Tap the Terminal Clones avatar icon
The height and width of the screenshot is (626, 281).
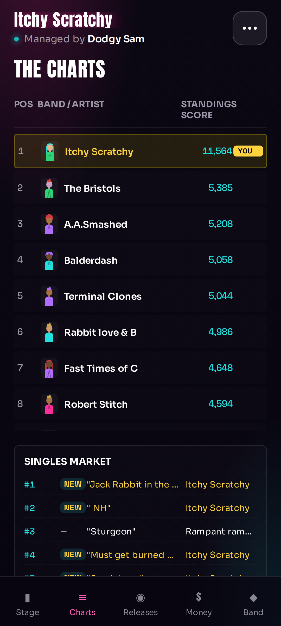tap(49, 296)
